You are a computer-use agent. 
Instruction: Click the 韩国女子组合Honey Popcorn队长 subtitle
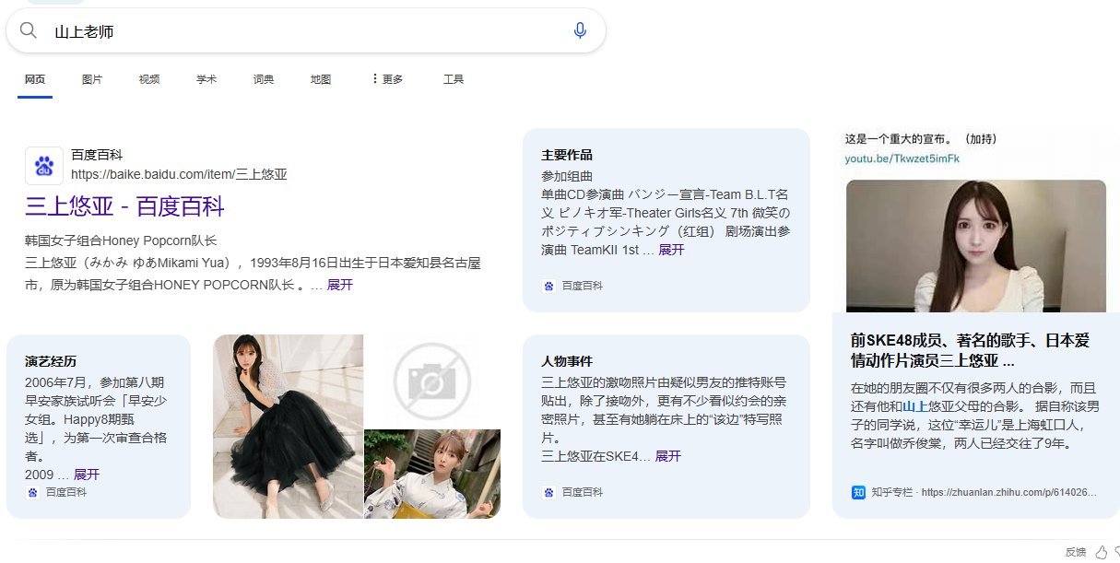pyautogui.click(x=121, y=240)
